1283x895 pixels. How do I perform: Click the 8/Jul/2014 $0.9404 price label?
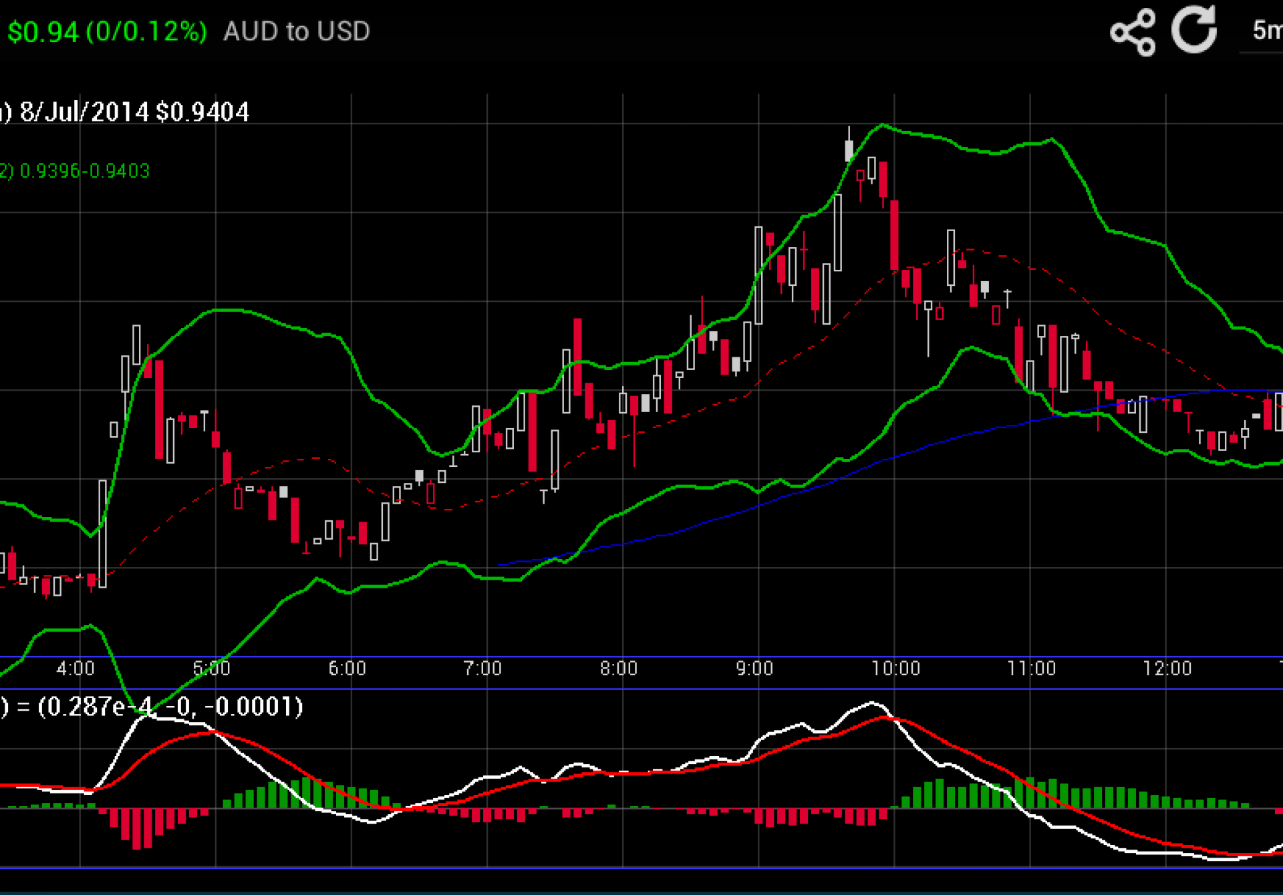click(134, 112)
